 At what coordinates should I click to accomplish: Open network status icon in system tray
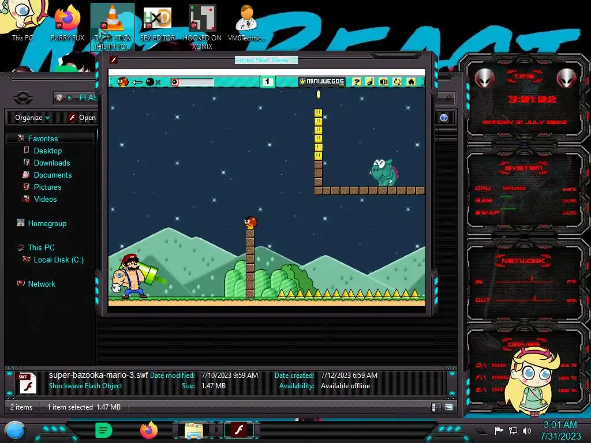[513, 430]
